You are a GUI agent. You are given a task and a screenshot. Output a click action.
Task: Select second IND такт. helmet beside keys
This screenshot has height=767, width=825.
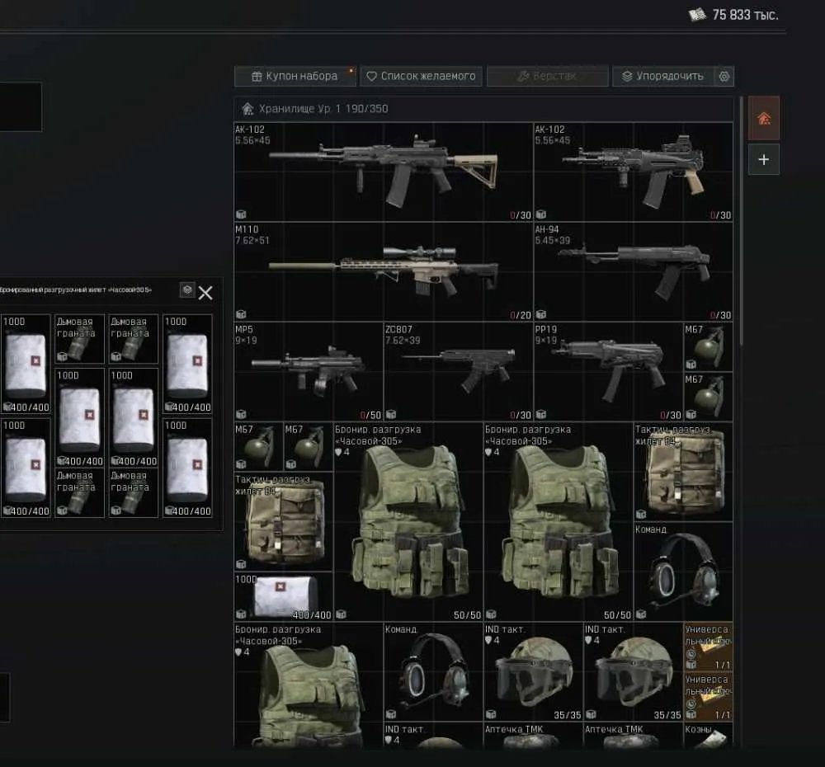(x=634, y=672)
